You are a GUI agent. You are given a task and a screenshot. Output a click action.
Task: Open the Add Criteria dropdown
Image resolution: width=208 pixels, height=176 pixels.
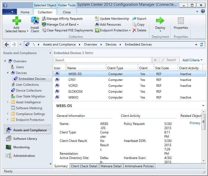pyautogui.click(x=192, y=60)
